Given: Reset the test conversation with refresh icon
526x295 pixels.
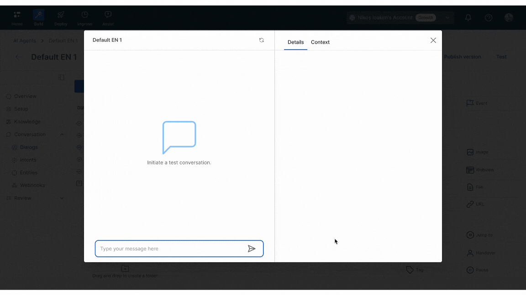Looking at the screenshot, I should click(262, 40).
